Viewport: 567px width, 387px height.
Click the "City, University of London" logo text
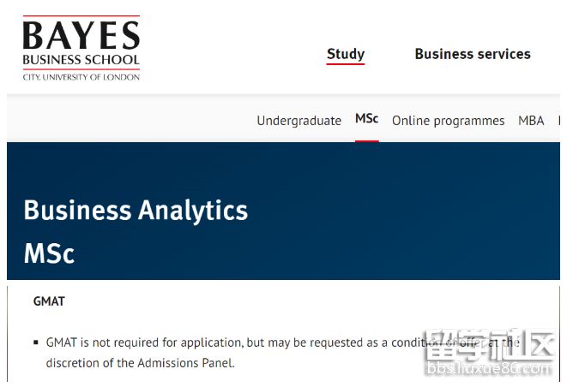coord(81,77)
